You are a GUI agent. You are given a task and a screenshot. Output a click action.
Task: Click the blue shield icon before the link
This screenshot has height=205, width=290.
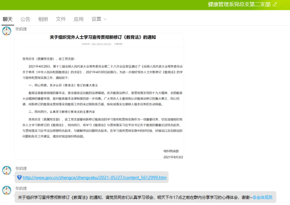click(19, 177)
